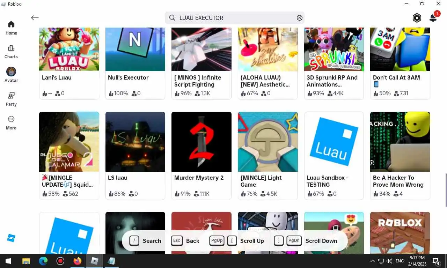Click the Roblox Studio icon in sidebar
Image resolution: width=447 pixels, height=268 pixels.
point(11,238)
